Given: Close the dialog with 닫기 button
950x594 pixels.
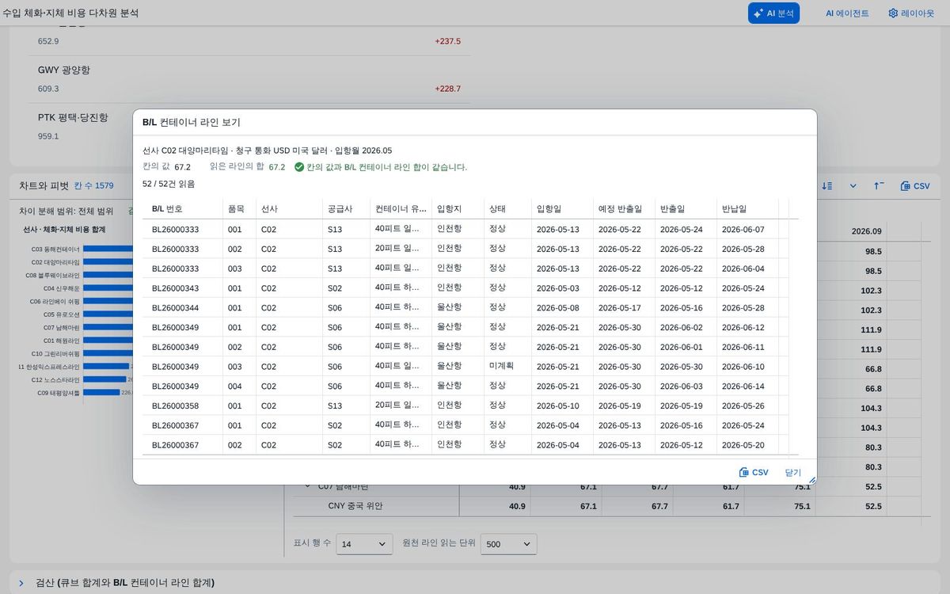Looking at the screenshot, I should click(x=793, y=472).
